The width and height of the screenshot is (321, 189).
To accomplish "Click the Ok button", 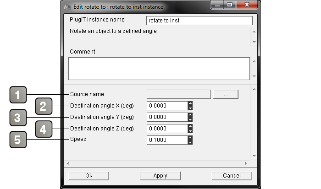I will coord(89,176).
